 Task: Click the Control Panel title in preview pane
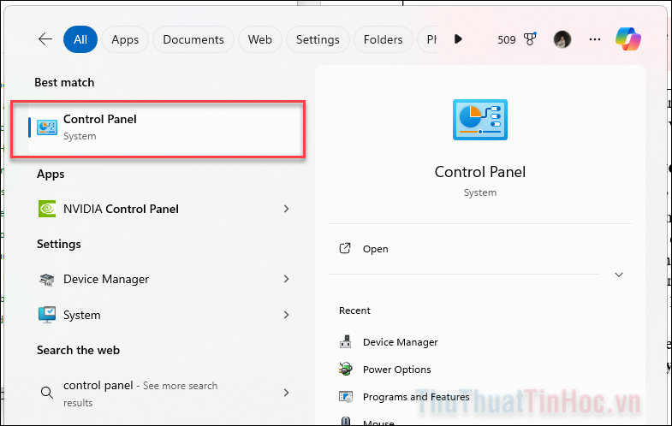pyautogui.click(x=480, y=172)
